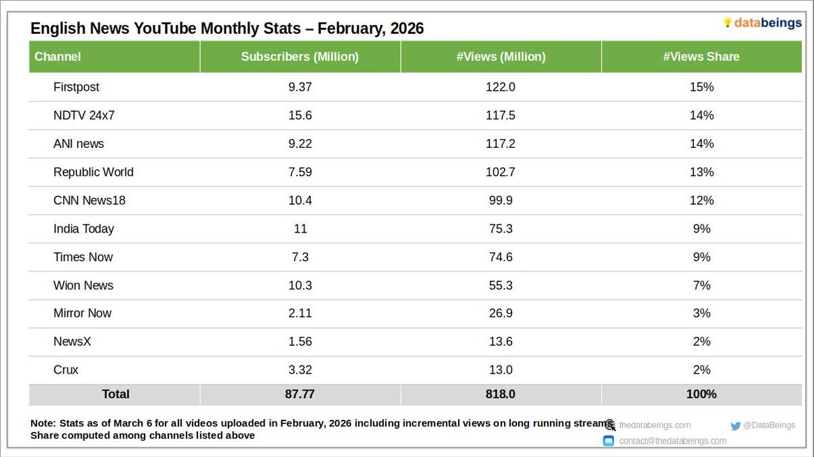814x457 pixels.
Task: Click the #Views (Million) column header
Action: 501,57
